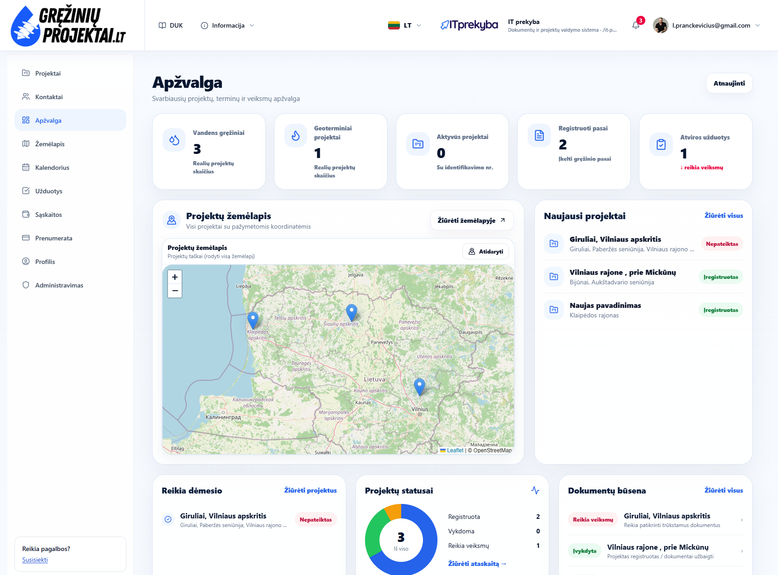Click the Susisiekti help link
778x575 pixels.
tap(35, 560)
